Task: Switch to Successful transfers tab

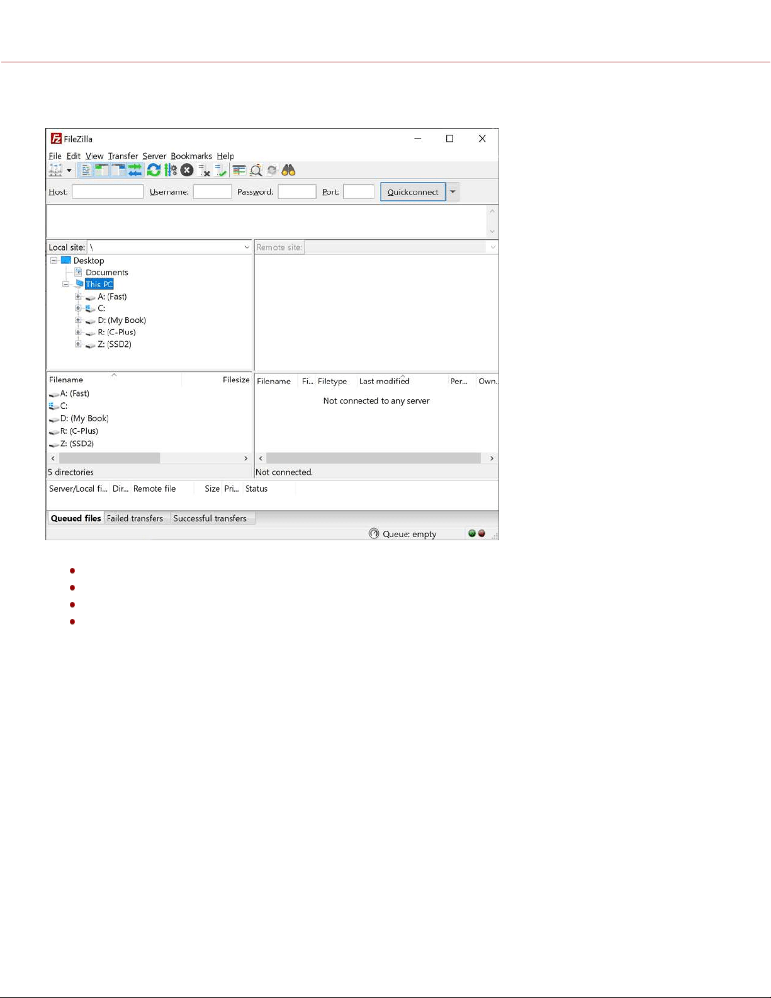Action: pyautogui.click(x=210, y=518)
